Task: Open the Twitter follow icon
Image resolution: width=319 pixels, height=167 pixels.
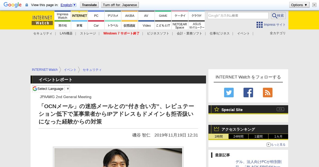Action: coord(229,93)
